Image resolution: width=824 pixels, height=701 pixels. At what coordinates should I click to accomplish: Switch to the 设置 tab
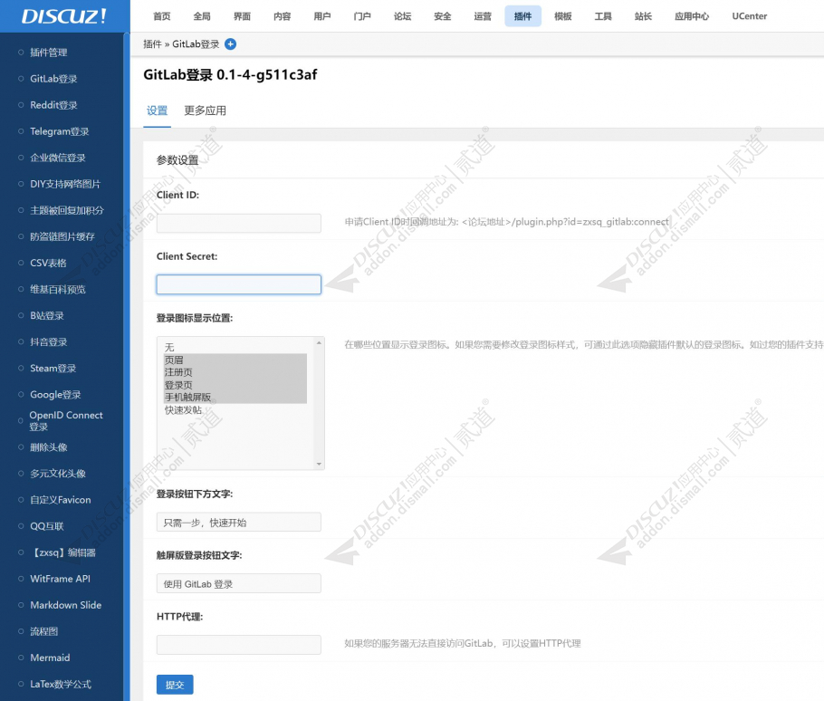(x=158, y=110)
